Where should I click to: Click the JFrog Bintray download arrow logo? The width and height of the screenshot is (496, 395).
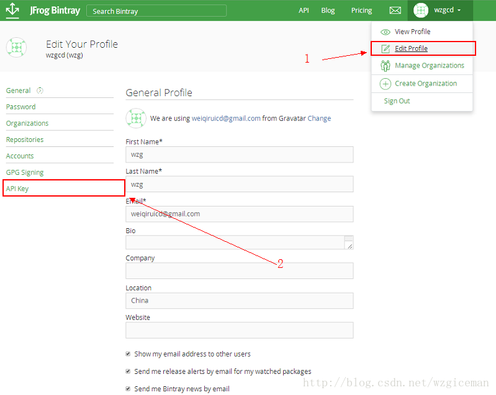[12, 10]
